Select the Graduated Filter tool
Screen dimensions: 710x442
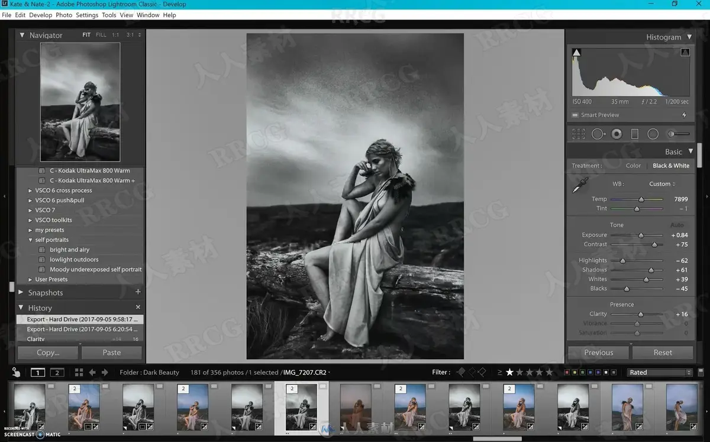(635, 134)
